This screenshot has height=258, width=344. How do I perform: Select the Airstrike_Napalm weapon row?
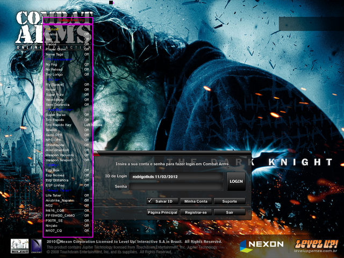point(68,200)
